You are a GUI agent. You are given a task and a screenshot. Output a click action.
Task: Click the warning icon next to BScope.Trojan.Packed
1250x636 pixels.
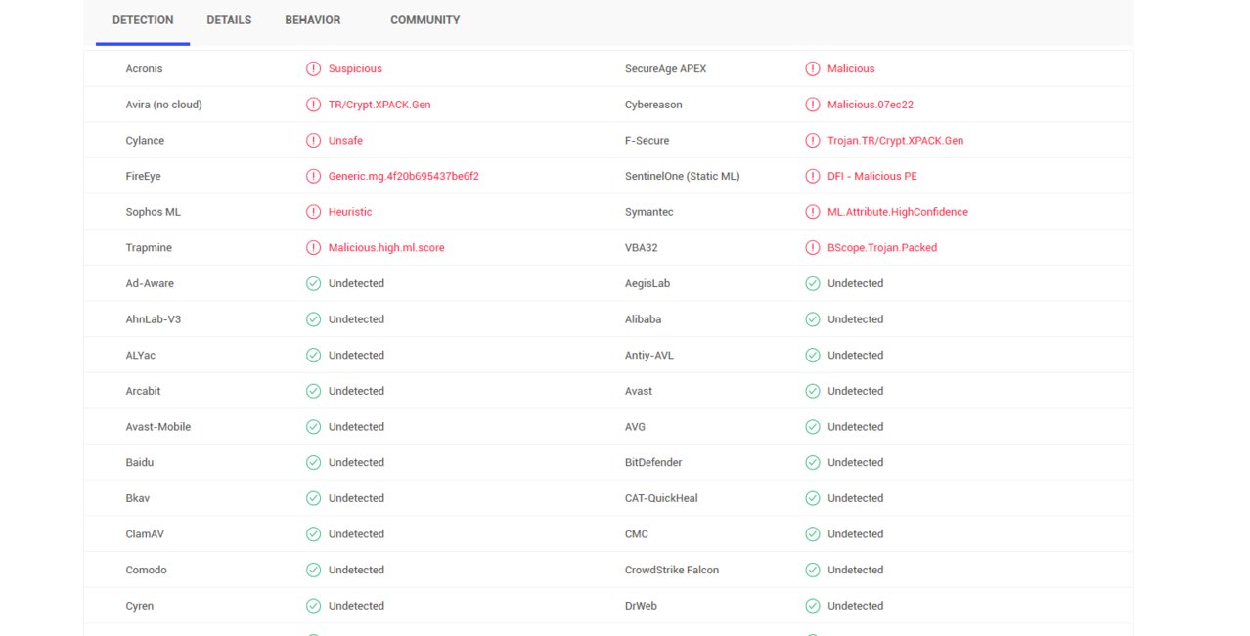click(812, 248)
